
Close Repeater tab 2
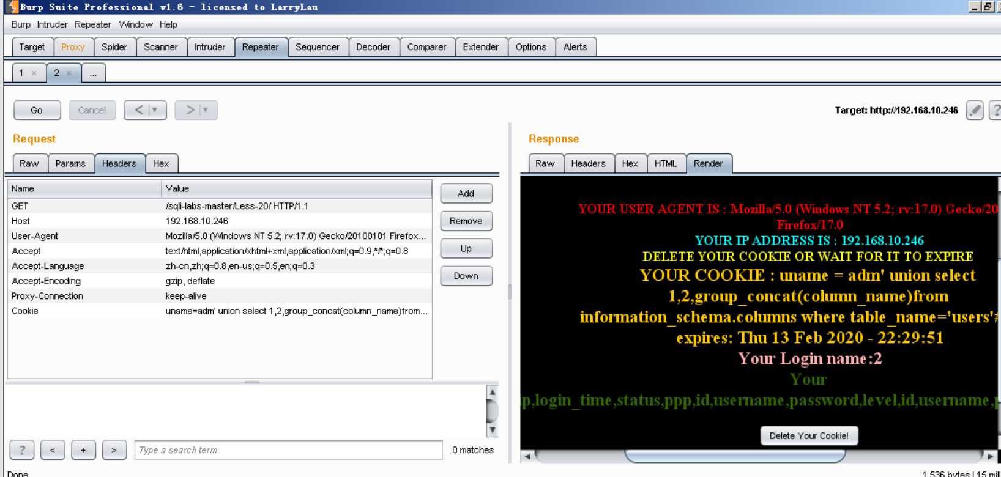point(69,73)
